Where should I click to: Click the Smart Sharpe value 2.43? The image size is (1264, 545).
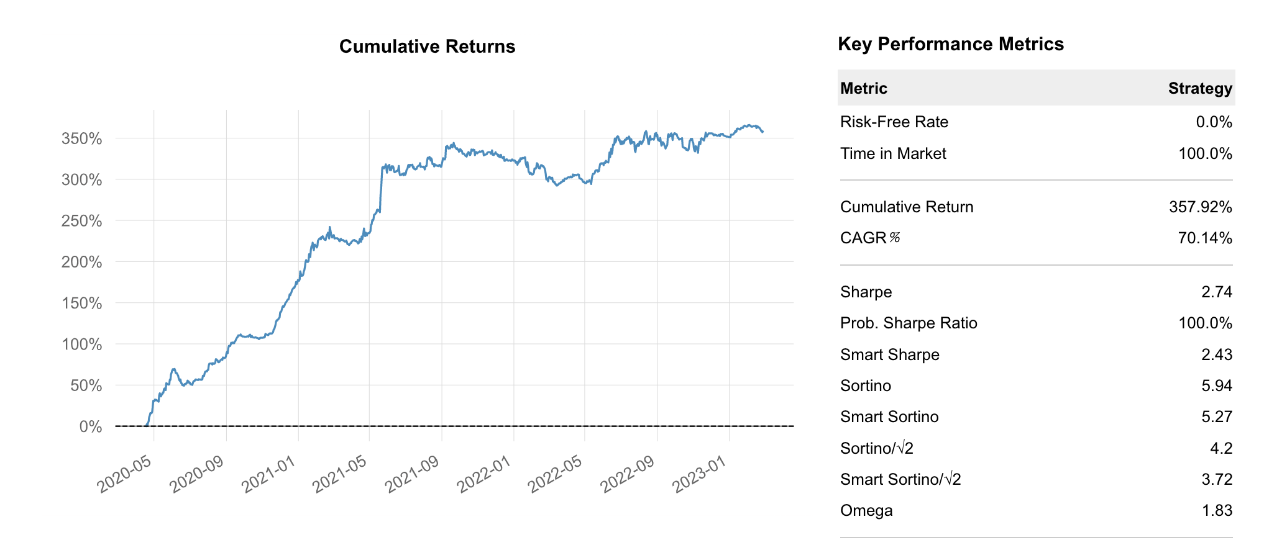pyautogui.click(x=1216, y=354)
